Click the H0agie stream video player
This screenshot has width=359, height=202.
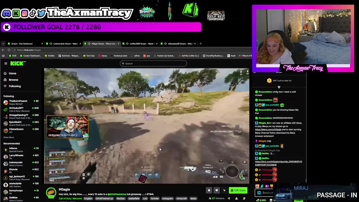(146, 126)
